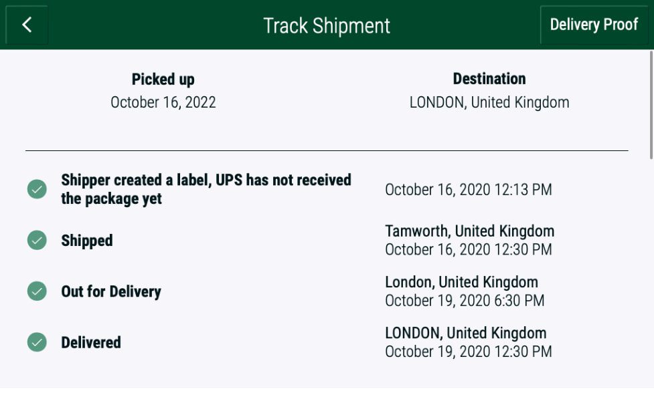The image size is (654, 401).
Task: Select the checkmark beside Out for Delivery
Action: (x=35, y=291)
